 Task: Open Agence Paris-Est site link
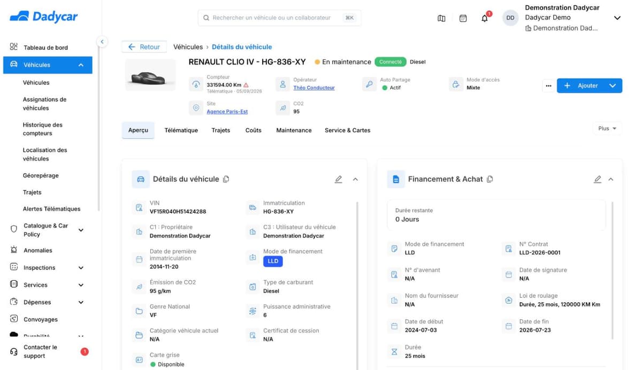(x=227, y=112)
